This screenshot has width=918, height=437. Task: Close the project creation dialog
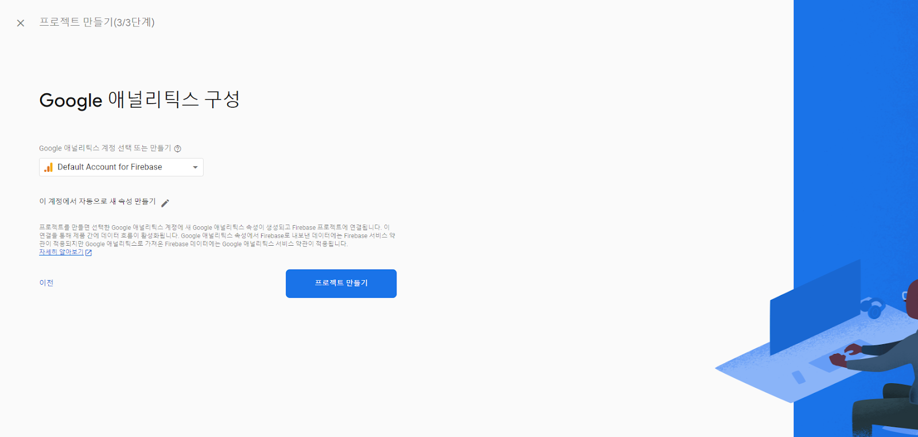pyautogui.click(x=21, y=23)
